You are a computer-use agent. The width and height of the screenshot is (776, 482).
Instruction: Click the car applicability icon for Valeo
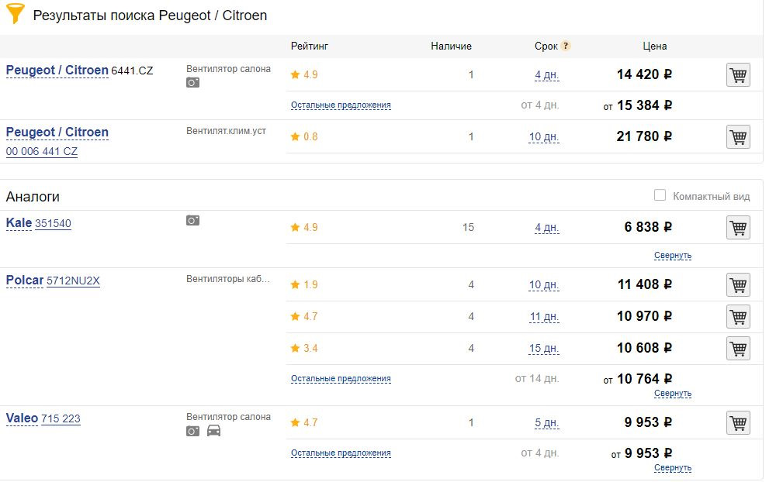tap(213, 431)
